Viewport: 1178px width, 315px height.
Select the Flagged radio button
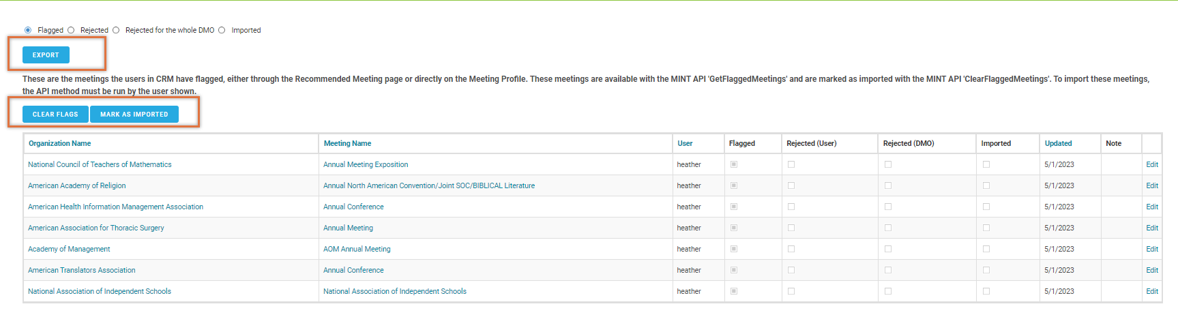pyautogui.click(x=28, y=30)
